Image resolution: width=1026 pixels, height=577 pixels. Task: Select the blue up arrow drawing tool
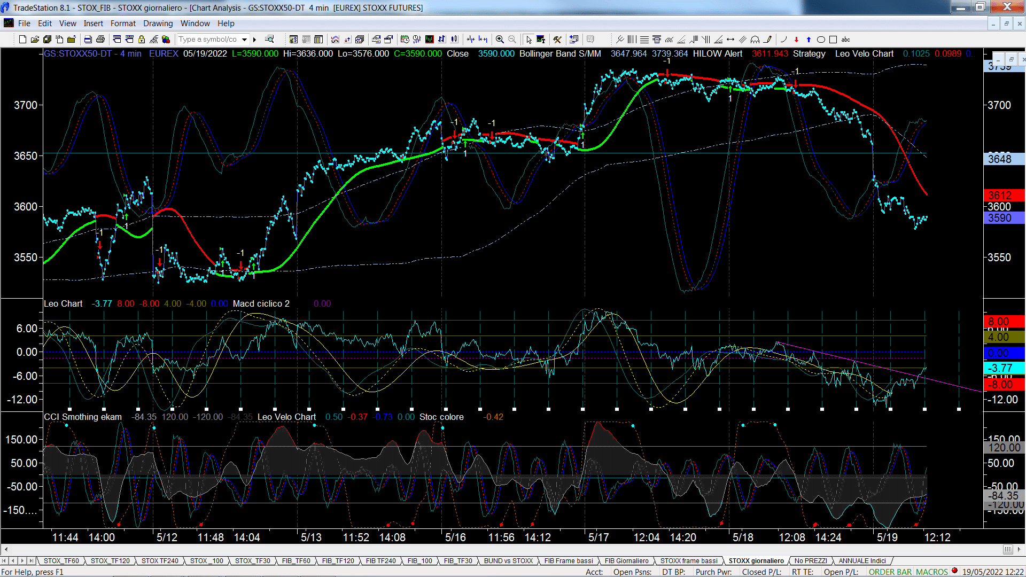point(809,40)
